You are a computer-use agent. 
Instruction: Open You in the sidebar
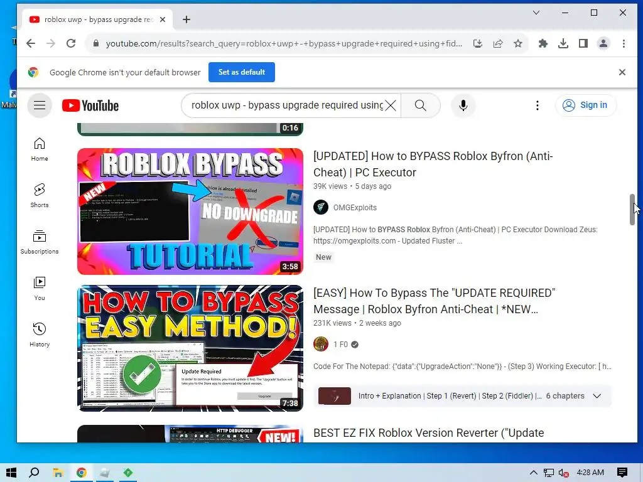coord(40,289)
